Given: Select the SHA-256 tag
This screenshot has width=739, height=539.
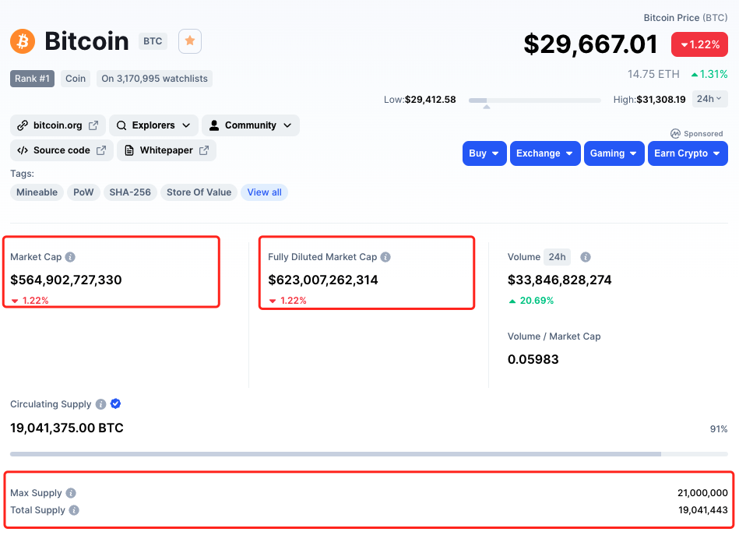Looking at the screenshot, I should coord(130,192).
